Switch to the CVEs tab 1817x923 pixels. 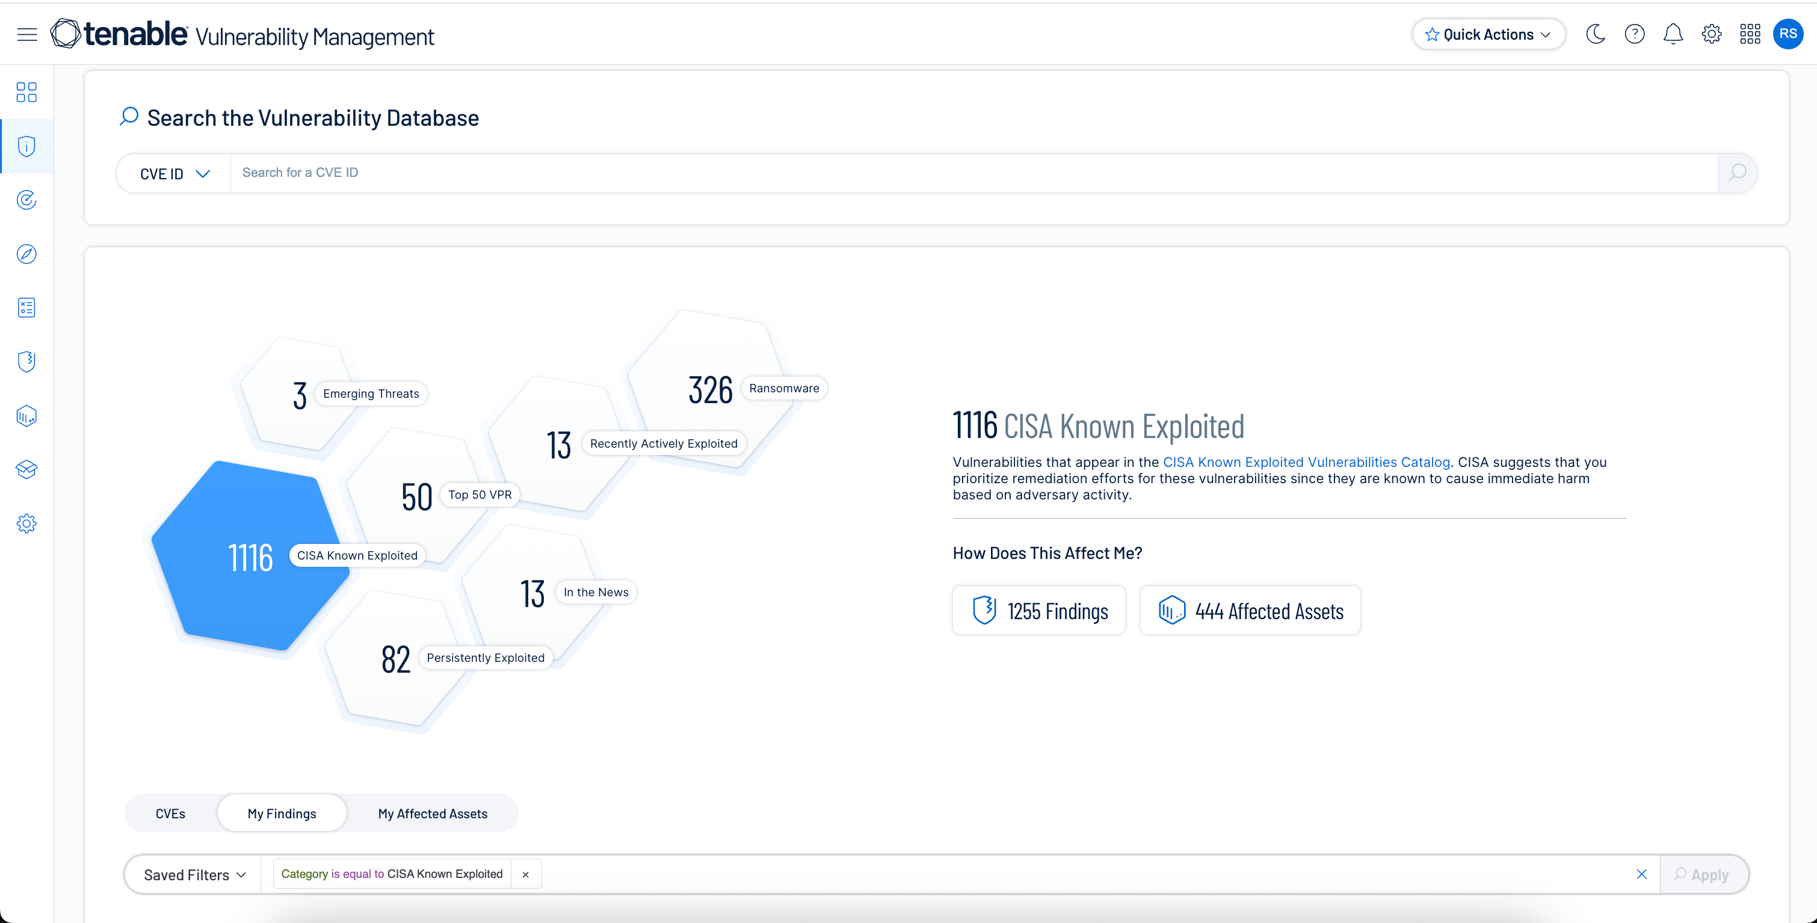tap(170, 813)
